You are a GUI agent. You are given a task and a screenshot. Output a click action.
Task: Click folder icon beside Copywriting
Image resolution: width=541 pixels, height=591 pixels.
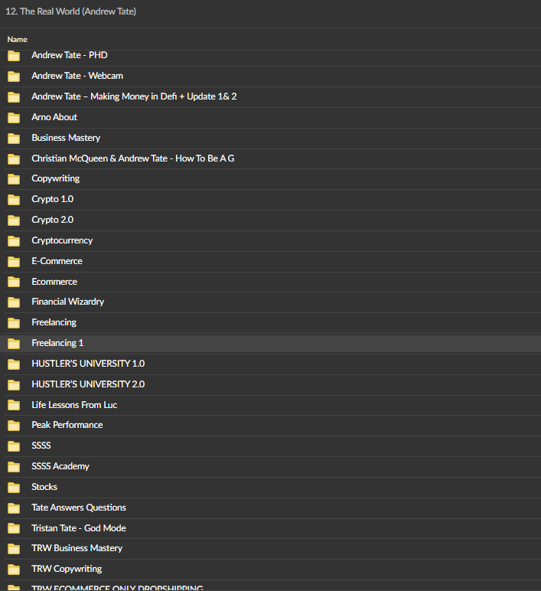pyautogui.click(x=14, y=179)
